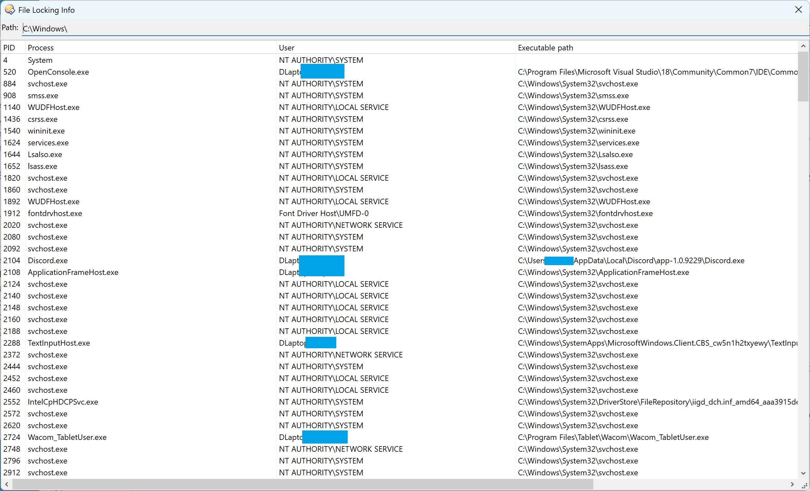Select the Discord.exe process row
The image size is (810, 491).
click(x=399, y=261)
